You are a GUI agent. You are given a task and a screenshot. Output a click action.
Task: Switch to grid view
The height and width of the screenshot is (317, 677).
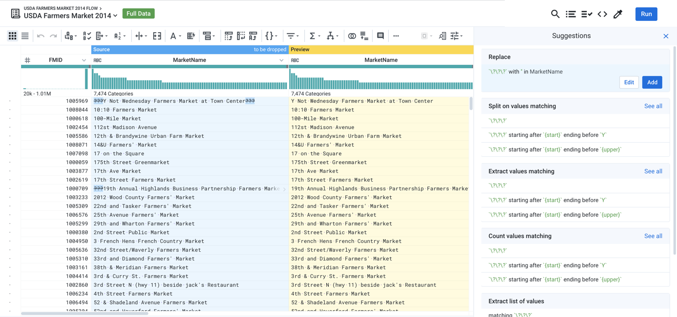click(13, 36)
